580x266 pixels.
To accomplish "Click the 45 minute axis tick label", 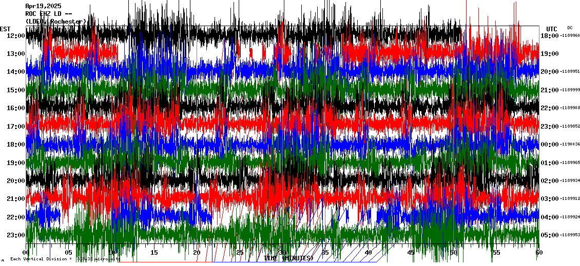I will coord(411,253).
